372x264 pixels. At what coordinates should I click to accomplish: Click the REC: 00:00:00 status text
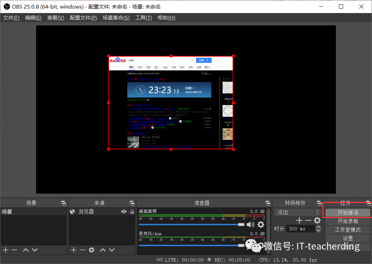point(232,260)
